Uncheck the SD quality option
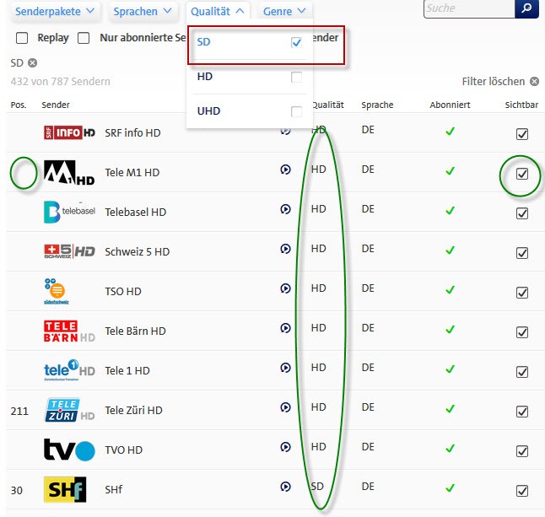Image resolution: width=545 pixels, height=517 pixels. point(296,42)
